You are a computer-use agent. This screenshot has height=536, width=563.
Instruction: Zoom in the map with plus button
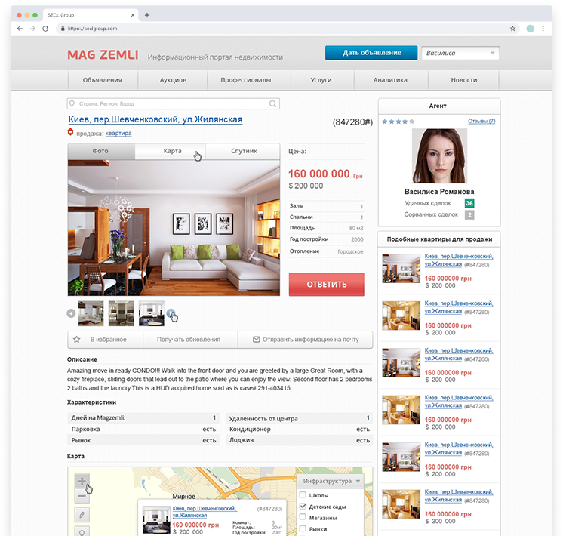(82, 481)
